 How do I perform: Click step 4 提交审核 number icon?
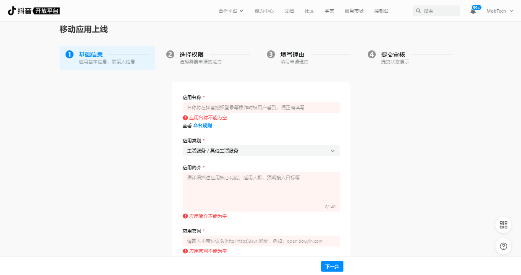point(372,55)
